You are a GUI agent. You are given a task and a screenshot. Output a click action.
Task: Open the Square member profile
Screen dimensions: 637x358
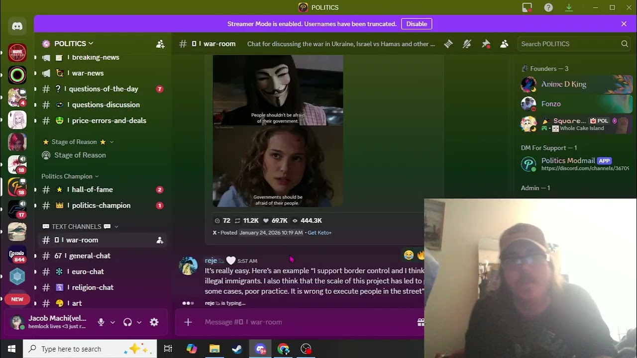[576, 124]
